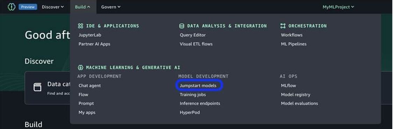The height and width of the screenshot is (129, 393).
Task: Collapse the Build menu
Action: 83,7
